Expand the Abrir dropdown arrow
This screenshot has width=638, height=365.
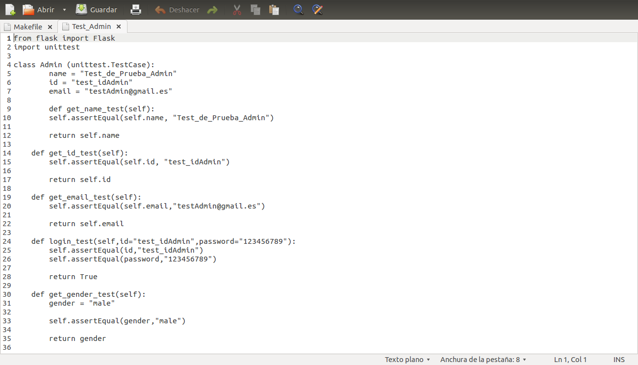(x=64, y=9)
